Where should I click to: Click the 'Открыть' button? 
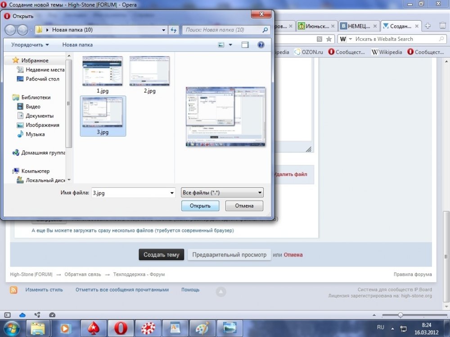tap(200, 206)
